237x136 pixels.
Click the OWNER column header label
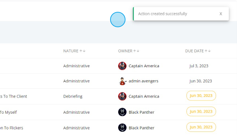click(125, 51)
